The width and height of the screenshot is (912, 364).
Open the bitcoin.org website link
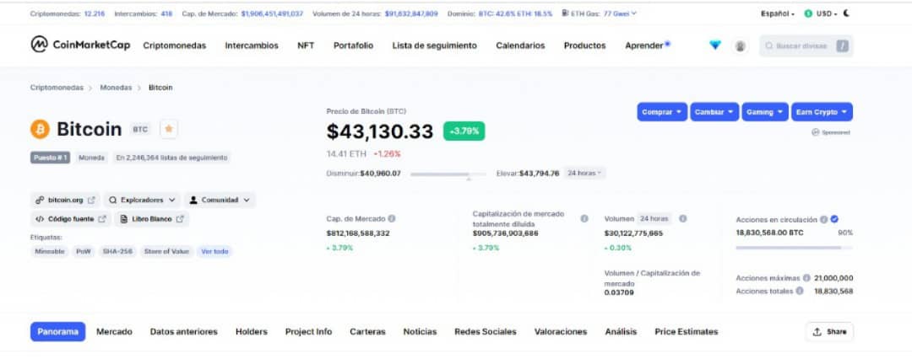(x=65, y=200)
